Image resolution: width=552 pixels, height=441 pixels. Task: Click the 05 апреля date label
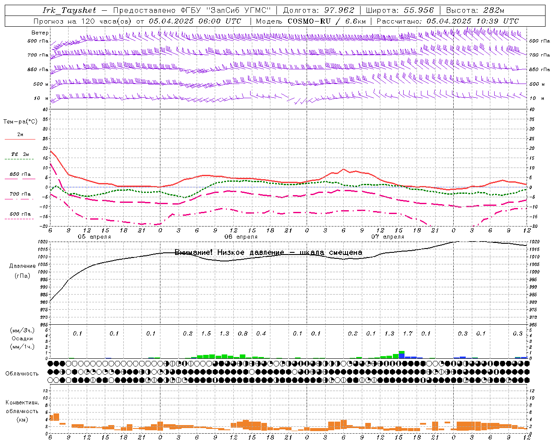(94, 237)
